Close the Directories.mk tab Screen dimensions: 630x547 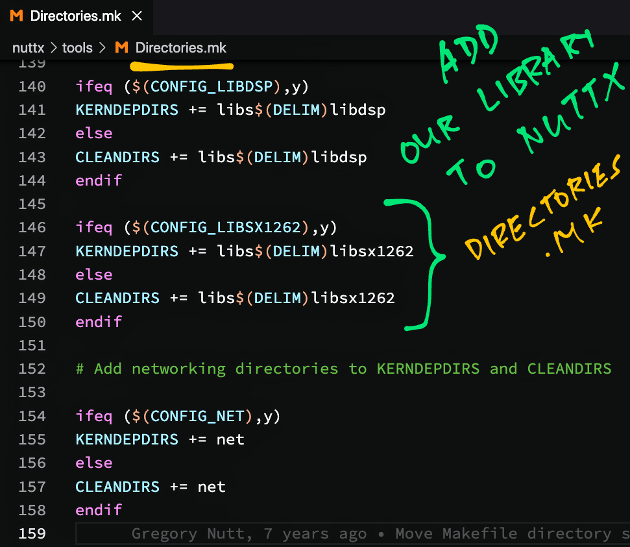tap(137, 16)
